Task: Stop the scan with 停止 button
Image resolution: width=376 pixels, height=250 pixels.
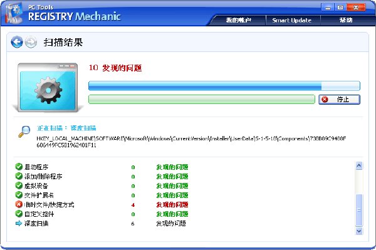Action: pyautogui.click(x=339, y=99)
